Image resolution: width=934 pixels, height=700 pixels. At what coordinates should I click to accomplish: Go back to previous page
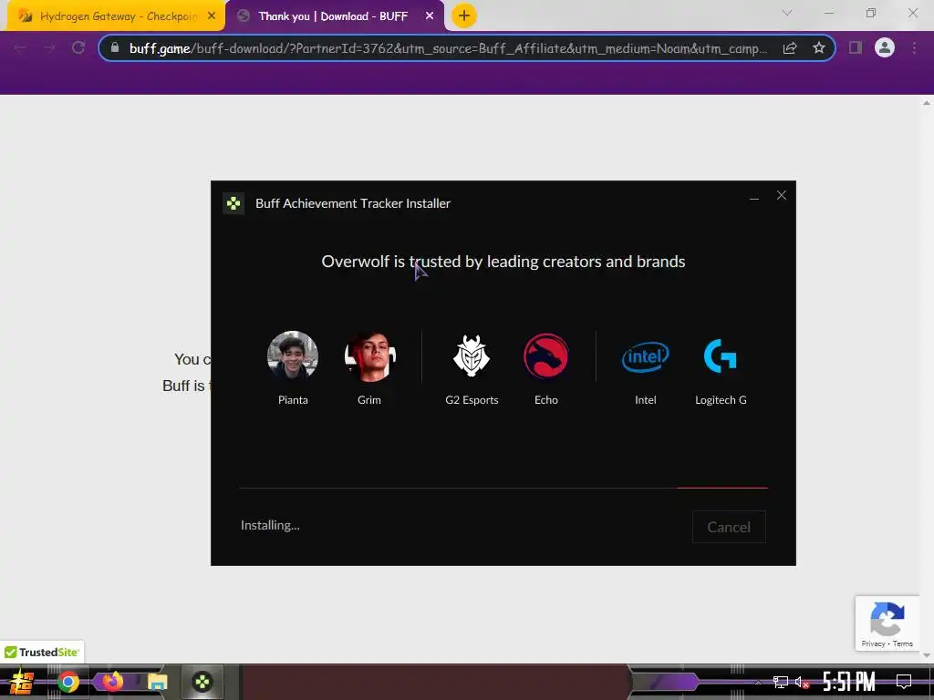pyautogui.click(x=20, y=48)
